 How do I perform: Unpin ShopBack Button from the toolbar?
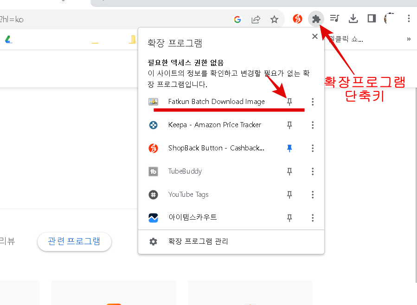tap(289, 148)
